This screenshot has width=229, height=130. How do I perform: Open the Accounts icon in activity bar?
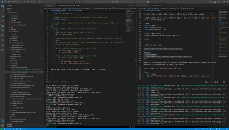point(2,121)
